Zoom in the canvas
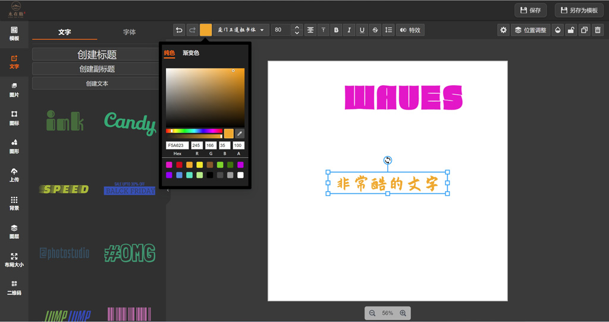609x322 pixels. [x=403, y=313]
